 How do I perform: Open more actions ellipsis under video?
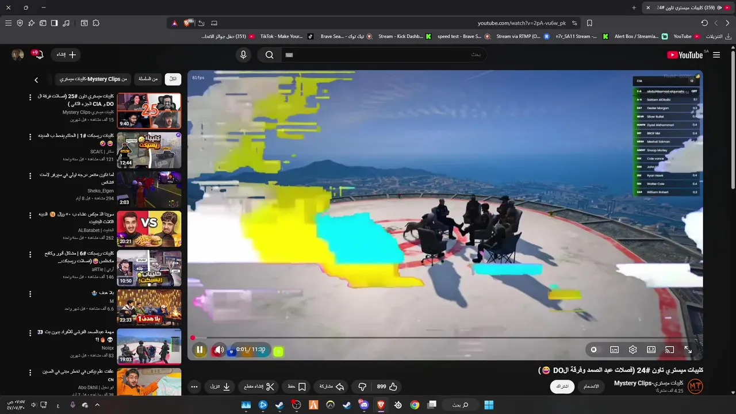(x=194, y=386)
